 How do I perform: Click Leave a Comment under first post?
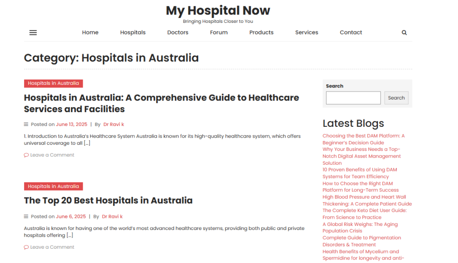click(52, 155)
